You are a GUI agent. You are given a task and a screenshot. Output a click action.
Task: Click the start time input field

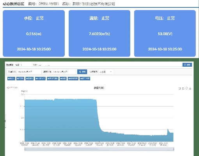29,72
